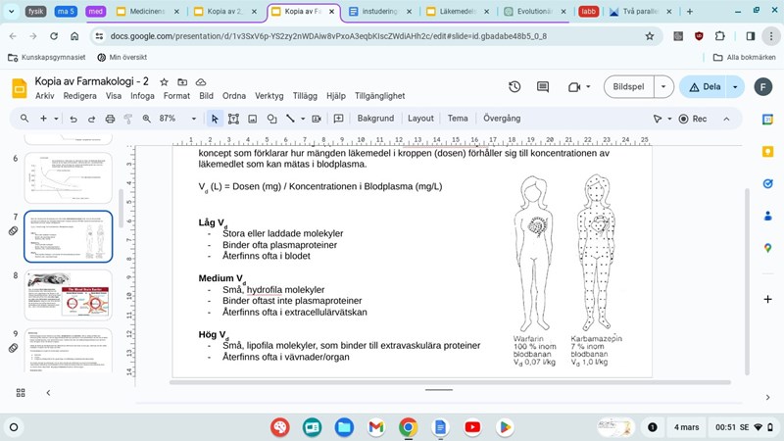Bookmark this page with star icon
This screenshot has width=784, height=441.
click(x=649, y=35)
